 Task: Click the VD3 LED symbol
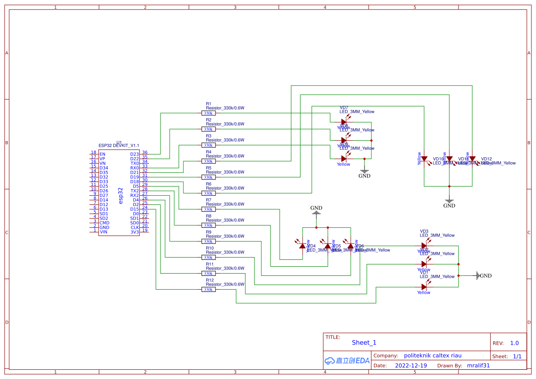pyautogui.click(x=424, y=245)
